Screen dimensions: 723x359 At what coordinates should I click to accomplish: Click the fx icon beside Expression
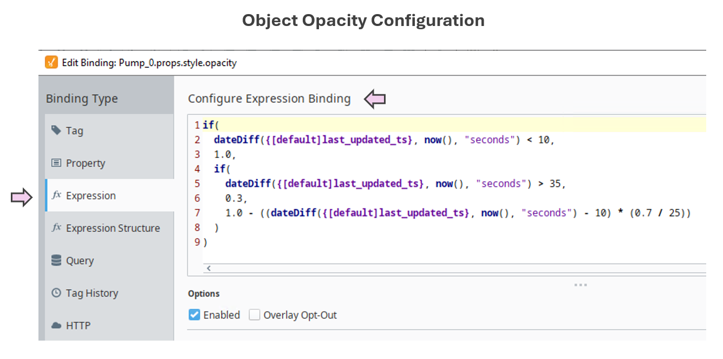point(56,195)
